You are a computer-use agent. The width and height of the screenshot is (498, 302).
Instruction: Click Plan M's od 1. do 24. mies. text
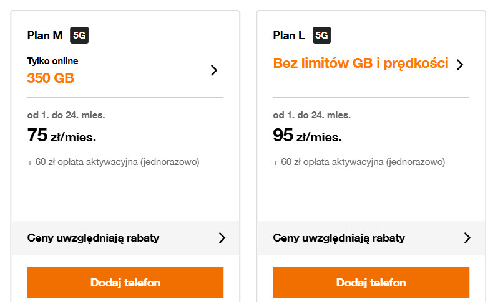point(66,115)
